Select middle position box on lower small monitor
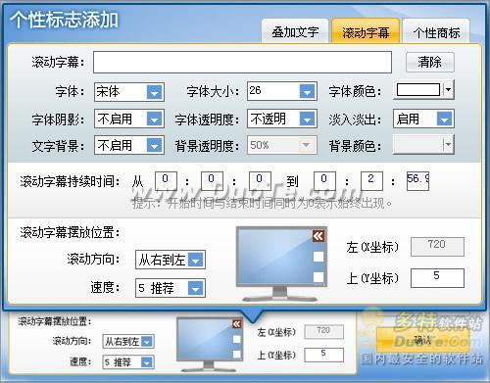490x383 pixels. (x=237, y=339)
